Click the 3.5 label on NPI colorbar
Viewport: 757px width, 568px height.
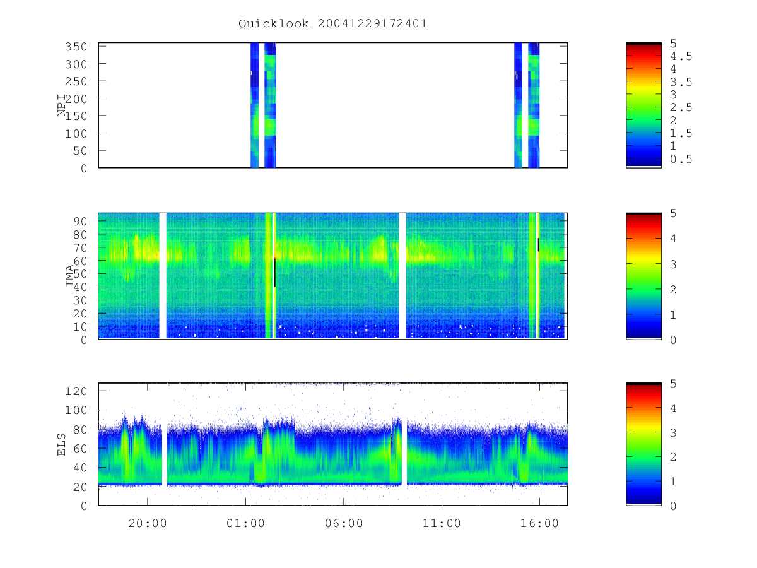pos(681,82)
